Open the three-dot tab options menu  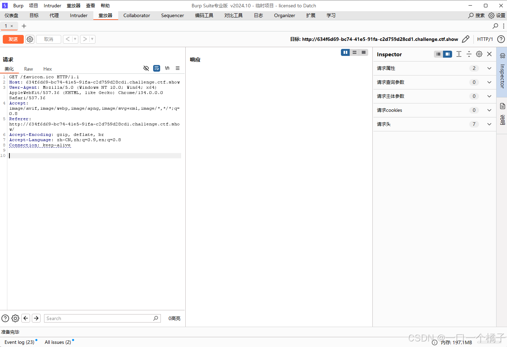tap(504, 26)
